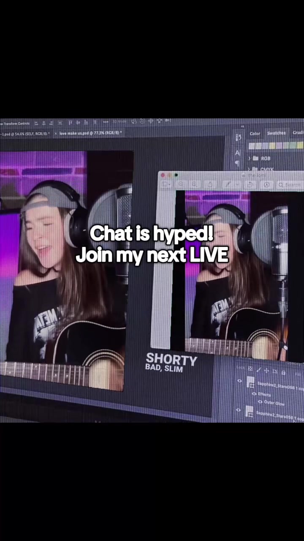
Task: Select the RGB swatches folder
Action: pos(256,158)
